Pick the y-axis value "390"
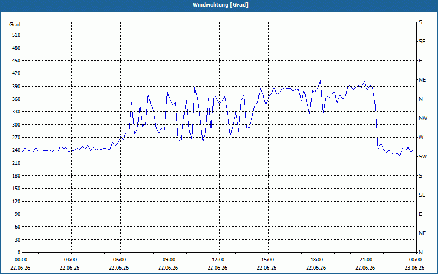Image resolution: width=438 pixels, height=274 pixels. 16,87
